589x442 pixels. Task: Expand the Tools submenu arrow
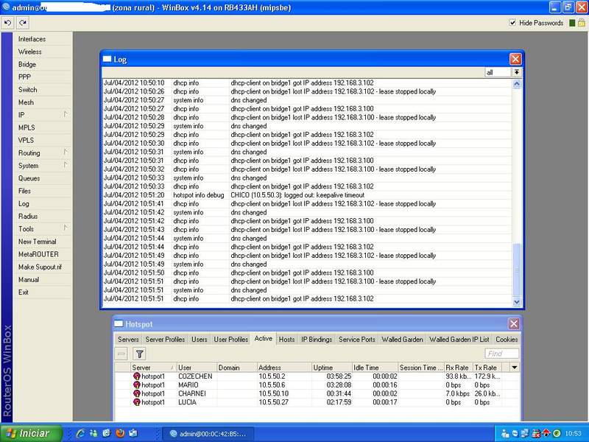pos(66,228)
